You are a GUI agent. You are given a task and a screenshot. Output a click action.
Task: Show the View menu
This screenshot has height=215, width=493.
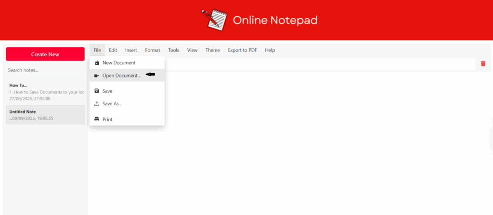[192, 50]
